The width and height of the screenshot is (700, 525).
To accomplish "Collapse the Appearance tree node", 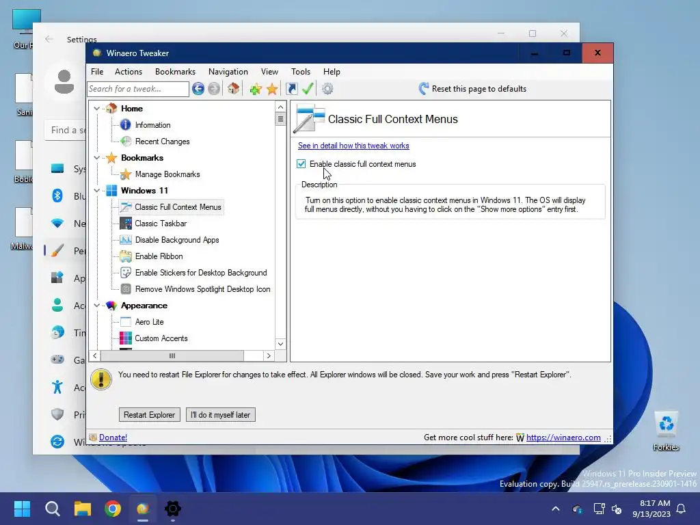I will tap(97, 306).
